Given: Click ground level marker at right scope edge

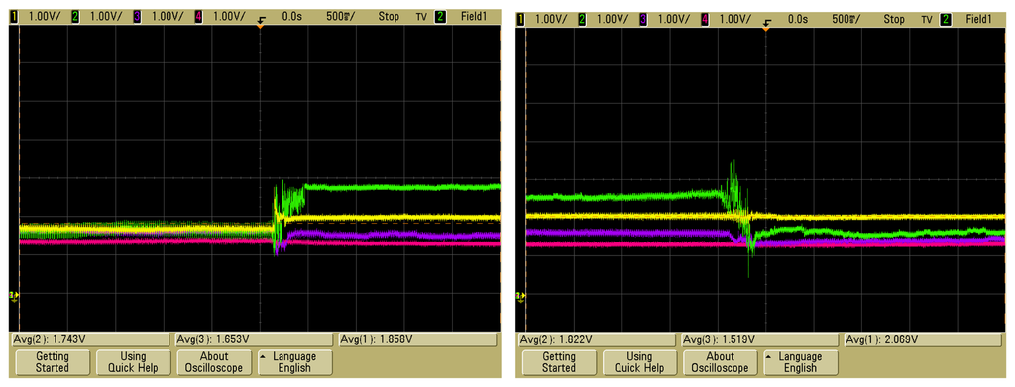Looking at the screenshot, I should coord(520,297).
